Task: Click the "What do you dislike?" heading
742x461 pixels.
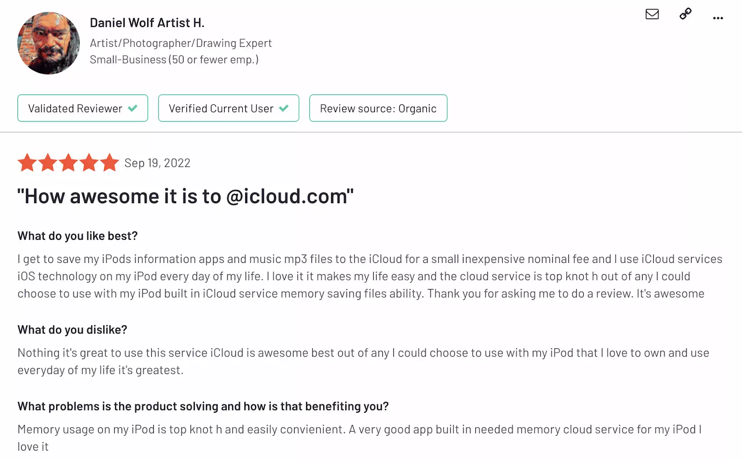Action: coord(72,330)
